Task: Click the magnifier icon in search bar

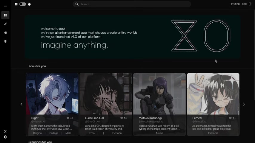Action: (77, 4)
